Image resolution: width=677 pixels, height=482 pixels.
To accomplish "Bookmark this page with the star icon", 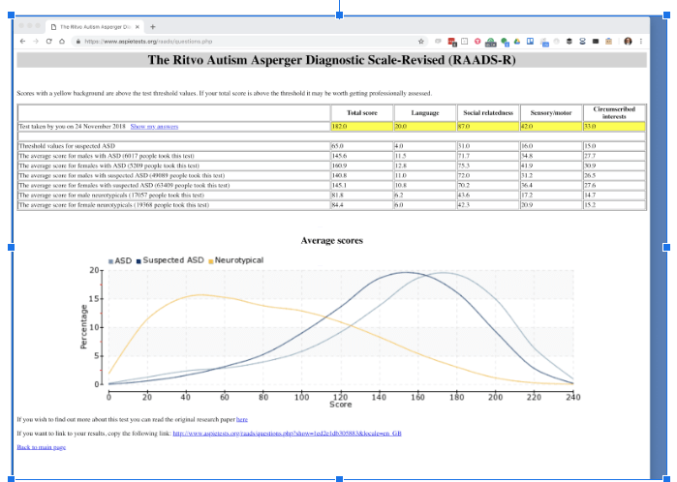I will tap(421, 42).
